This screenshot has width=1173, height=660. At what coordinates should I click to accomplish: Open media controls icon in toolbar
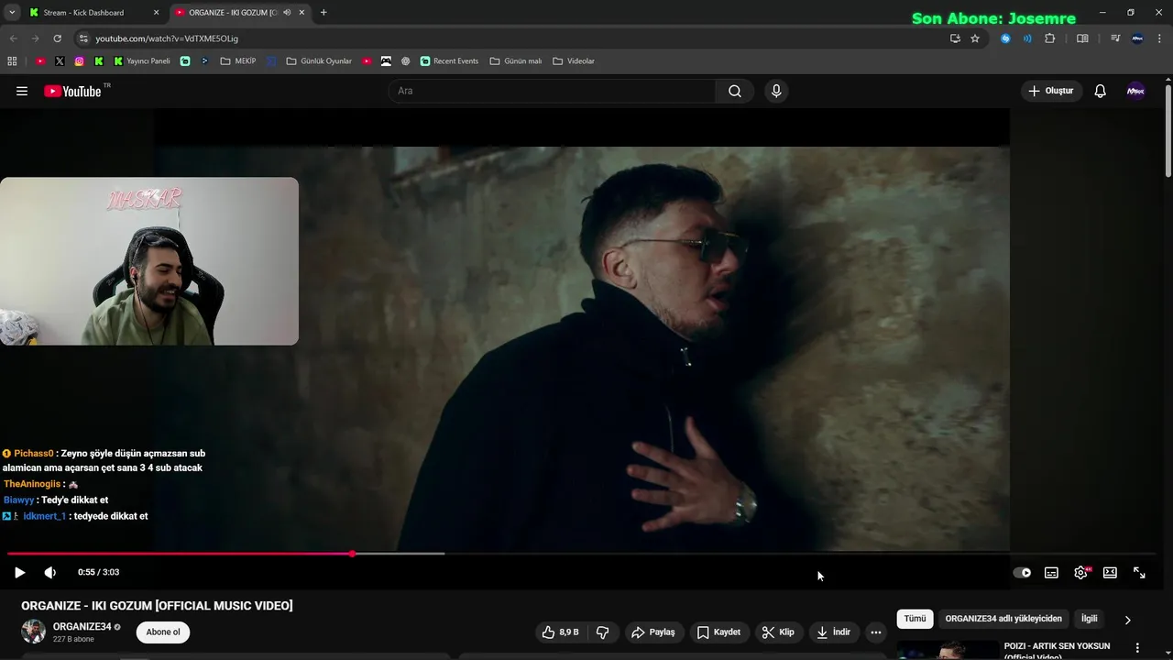click(1115, 38)
